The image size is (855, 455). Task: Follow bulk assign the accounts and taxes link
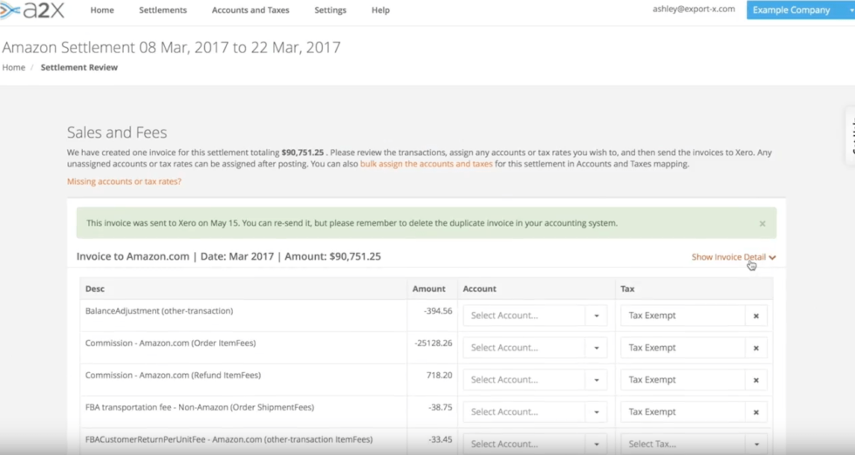tap(426, 164)
